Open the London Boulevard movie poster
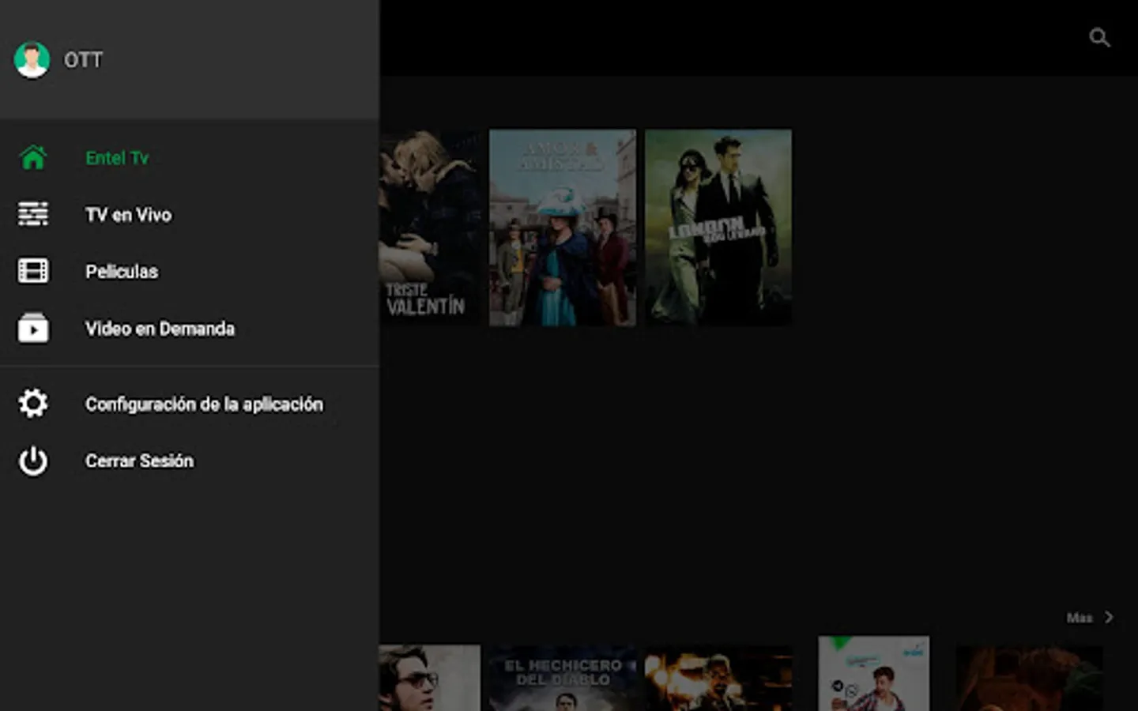The image size is (1138, 711). [x=718, y=228]
